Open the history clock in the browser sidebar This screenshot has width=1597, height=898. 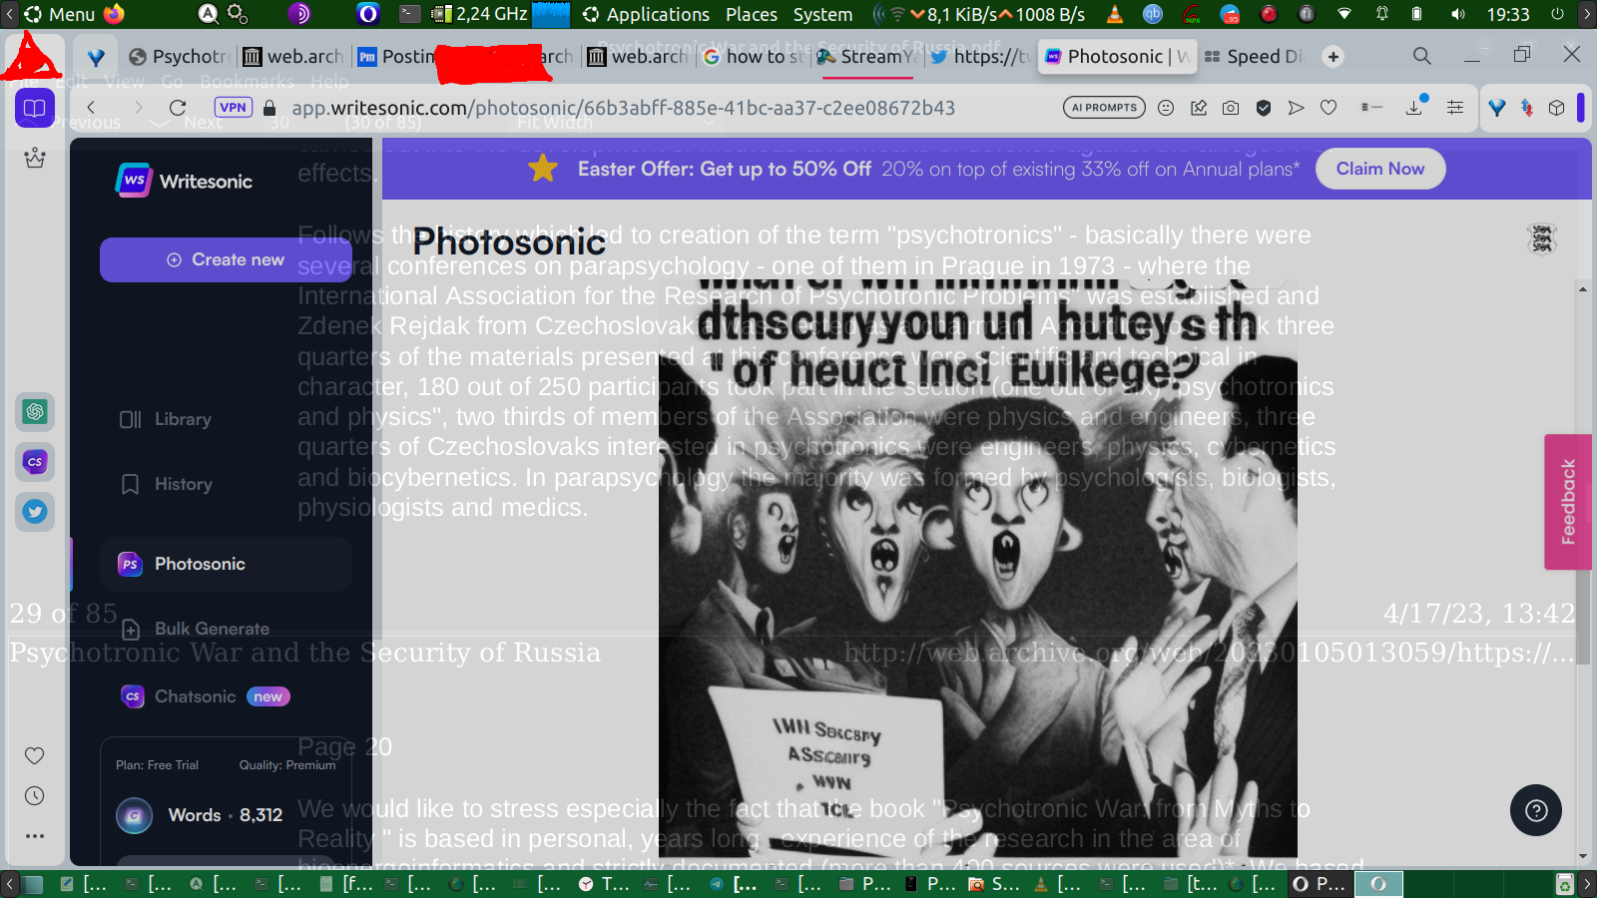(35, 795)
